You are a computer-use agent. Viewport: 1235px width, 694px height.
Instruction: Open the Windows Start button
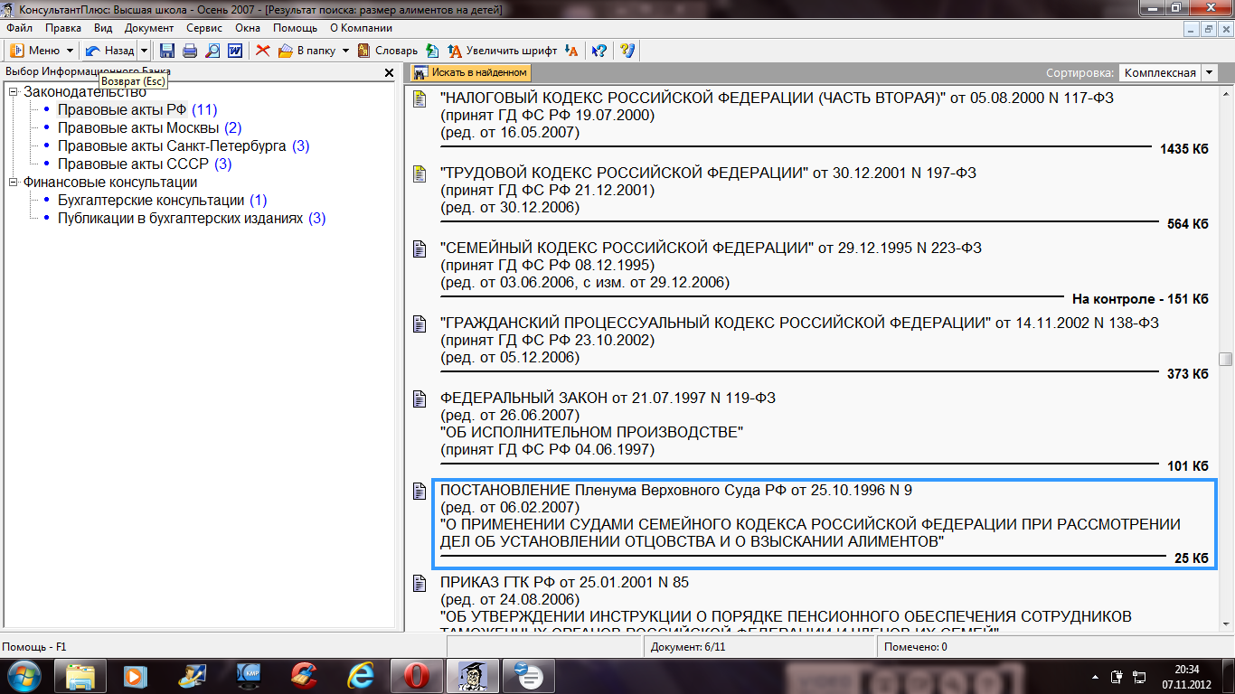point(24,676)
